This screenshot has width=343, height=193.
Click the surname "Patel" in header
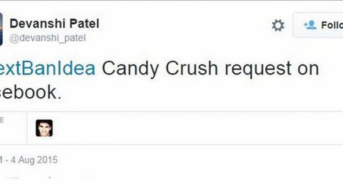[x=86, y=24]
